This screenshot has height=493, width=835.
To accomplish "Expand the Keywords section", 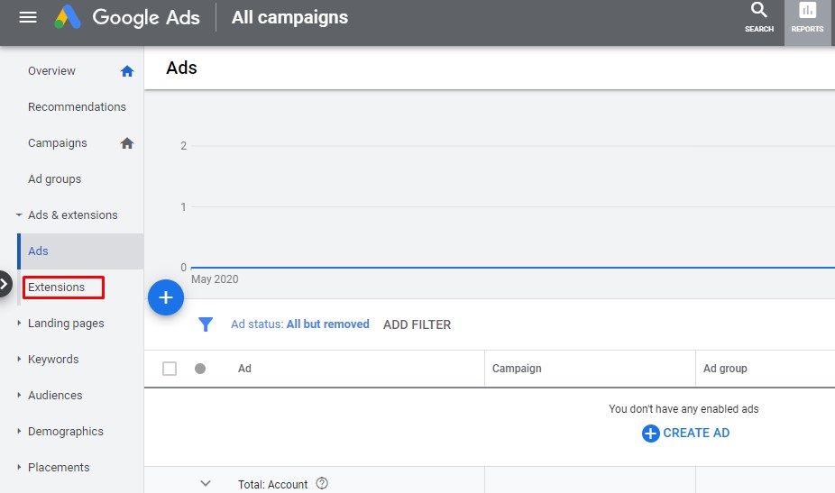I will pos(19,360).
